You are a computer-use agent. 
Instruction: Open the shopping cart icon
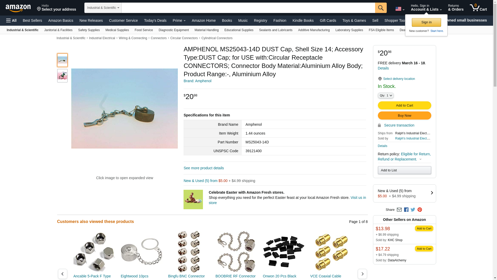click(478, 8)
